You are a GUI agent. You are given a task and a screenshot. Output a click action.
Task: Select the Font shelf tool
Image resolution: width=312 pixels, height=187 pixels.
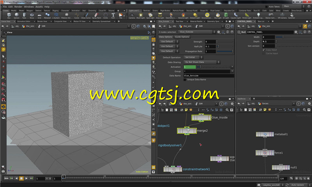point(113,16)
